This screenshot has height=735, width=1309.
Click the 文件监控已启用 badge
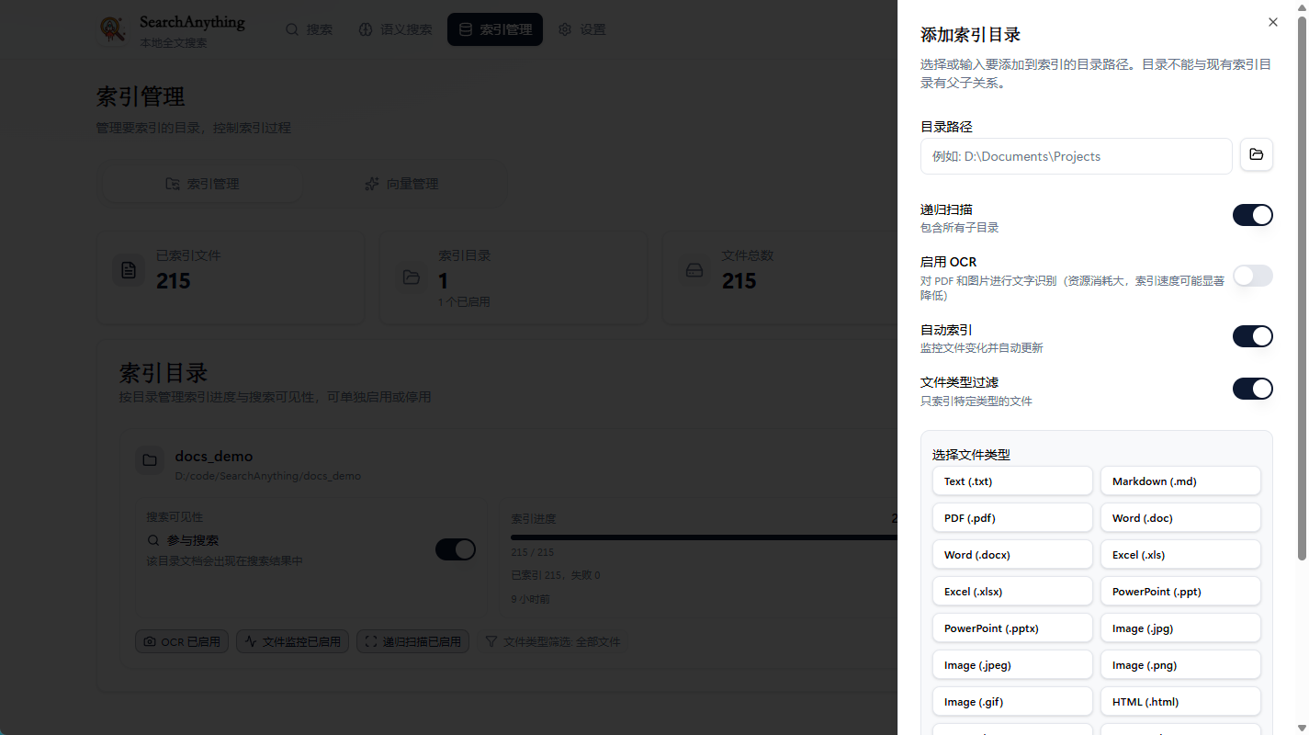pos(292,641)
